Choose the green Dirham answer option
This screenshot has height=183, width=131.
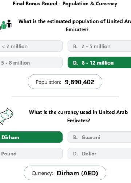31,137
